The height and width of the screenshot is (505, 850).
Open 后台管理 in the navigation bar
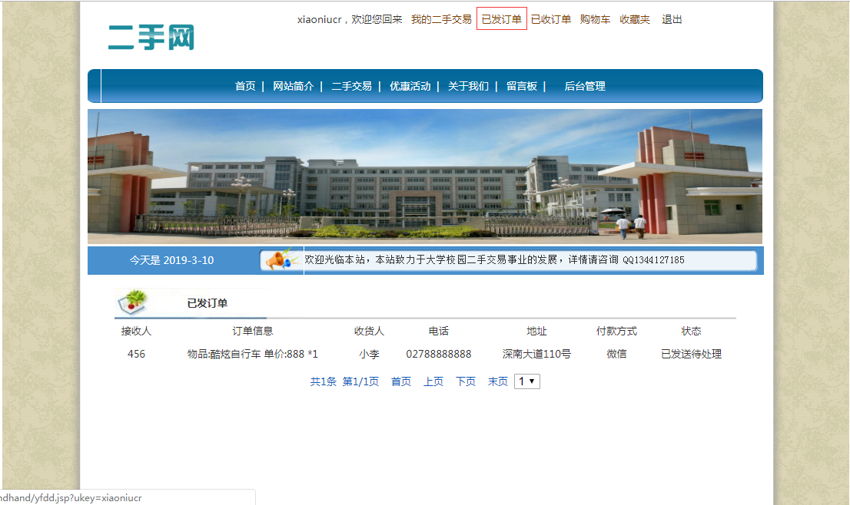(585, 86)
